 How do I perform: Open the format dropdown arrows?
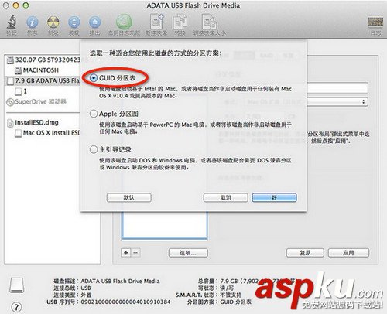[364, 101]
